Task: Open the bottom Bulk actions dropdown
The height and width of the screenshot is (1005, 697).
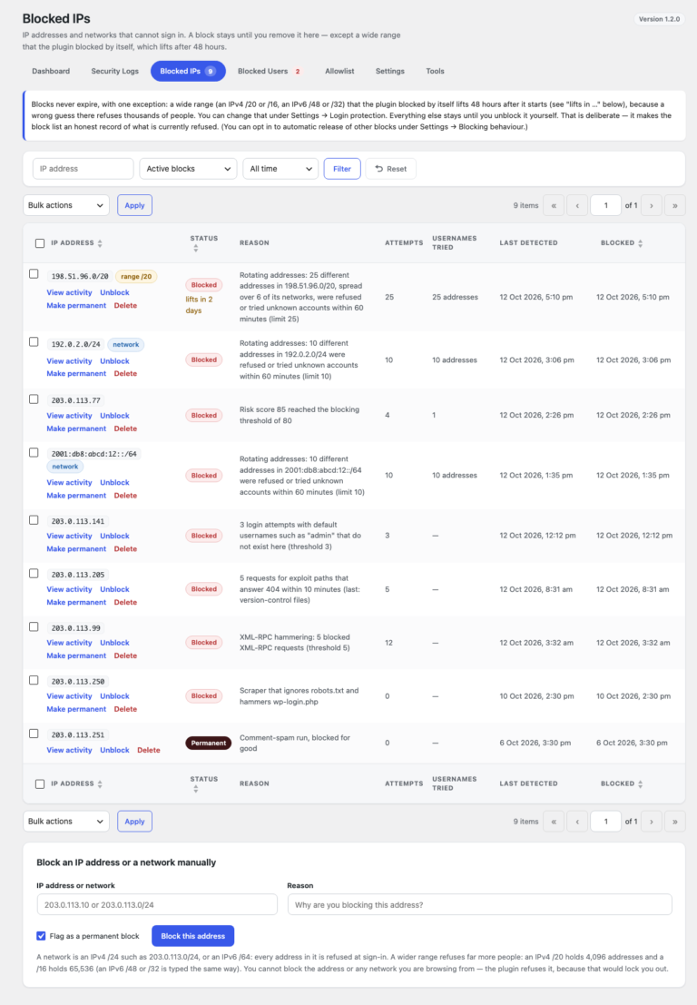Action: click(66, 821)
